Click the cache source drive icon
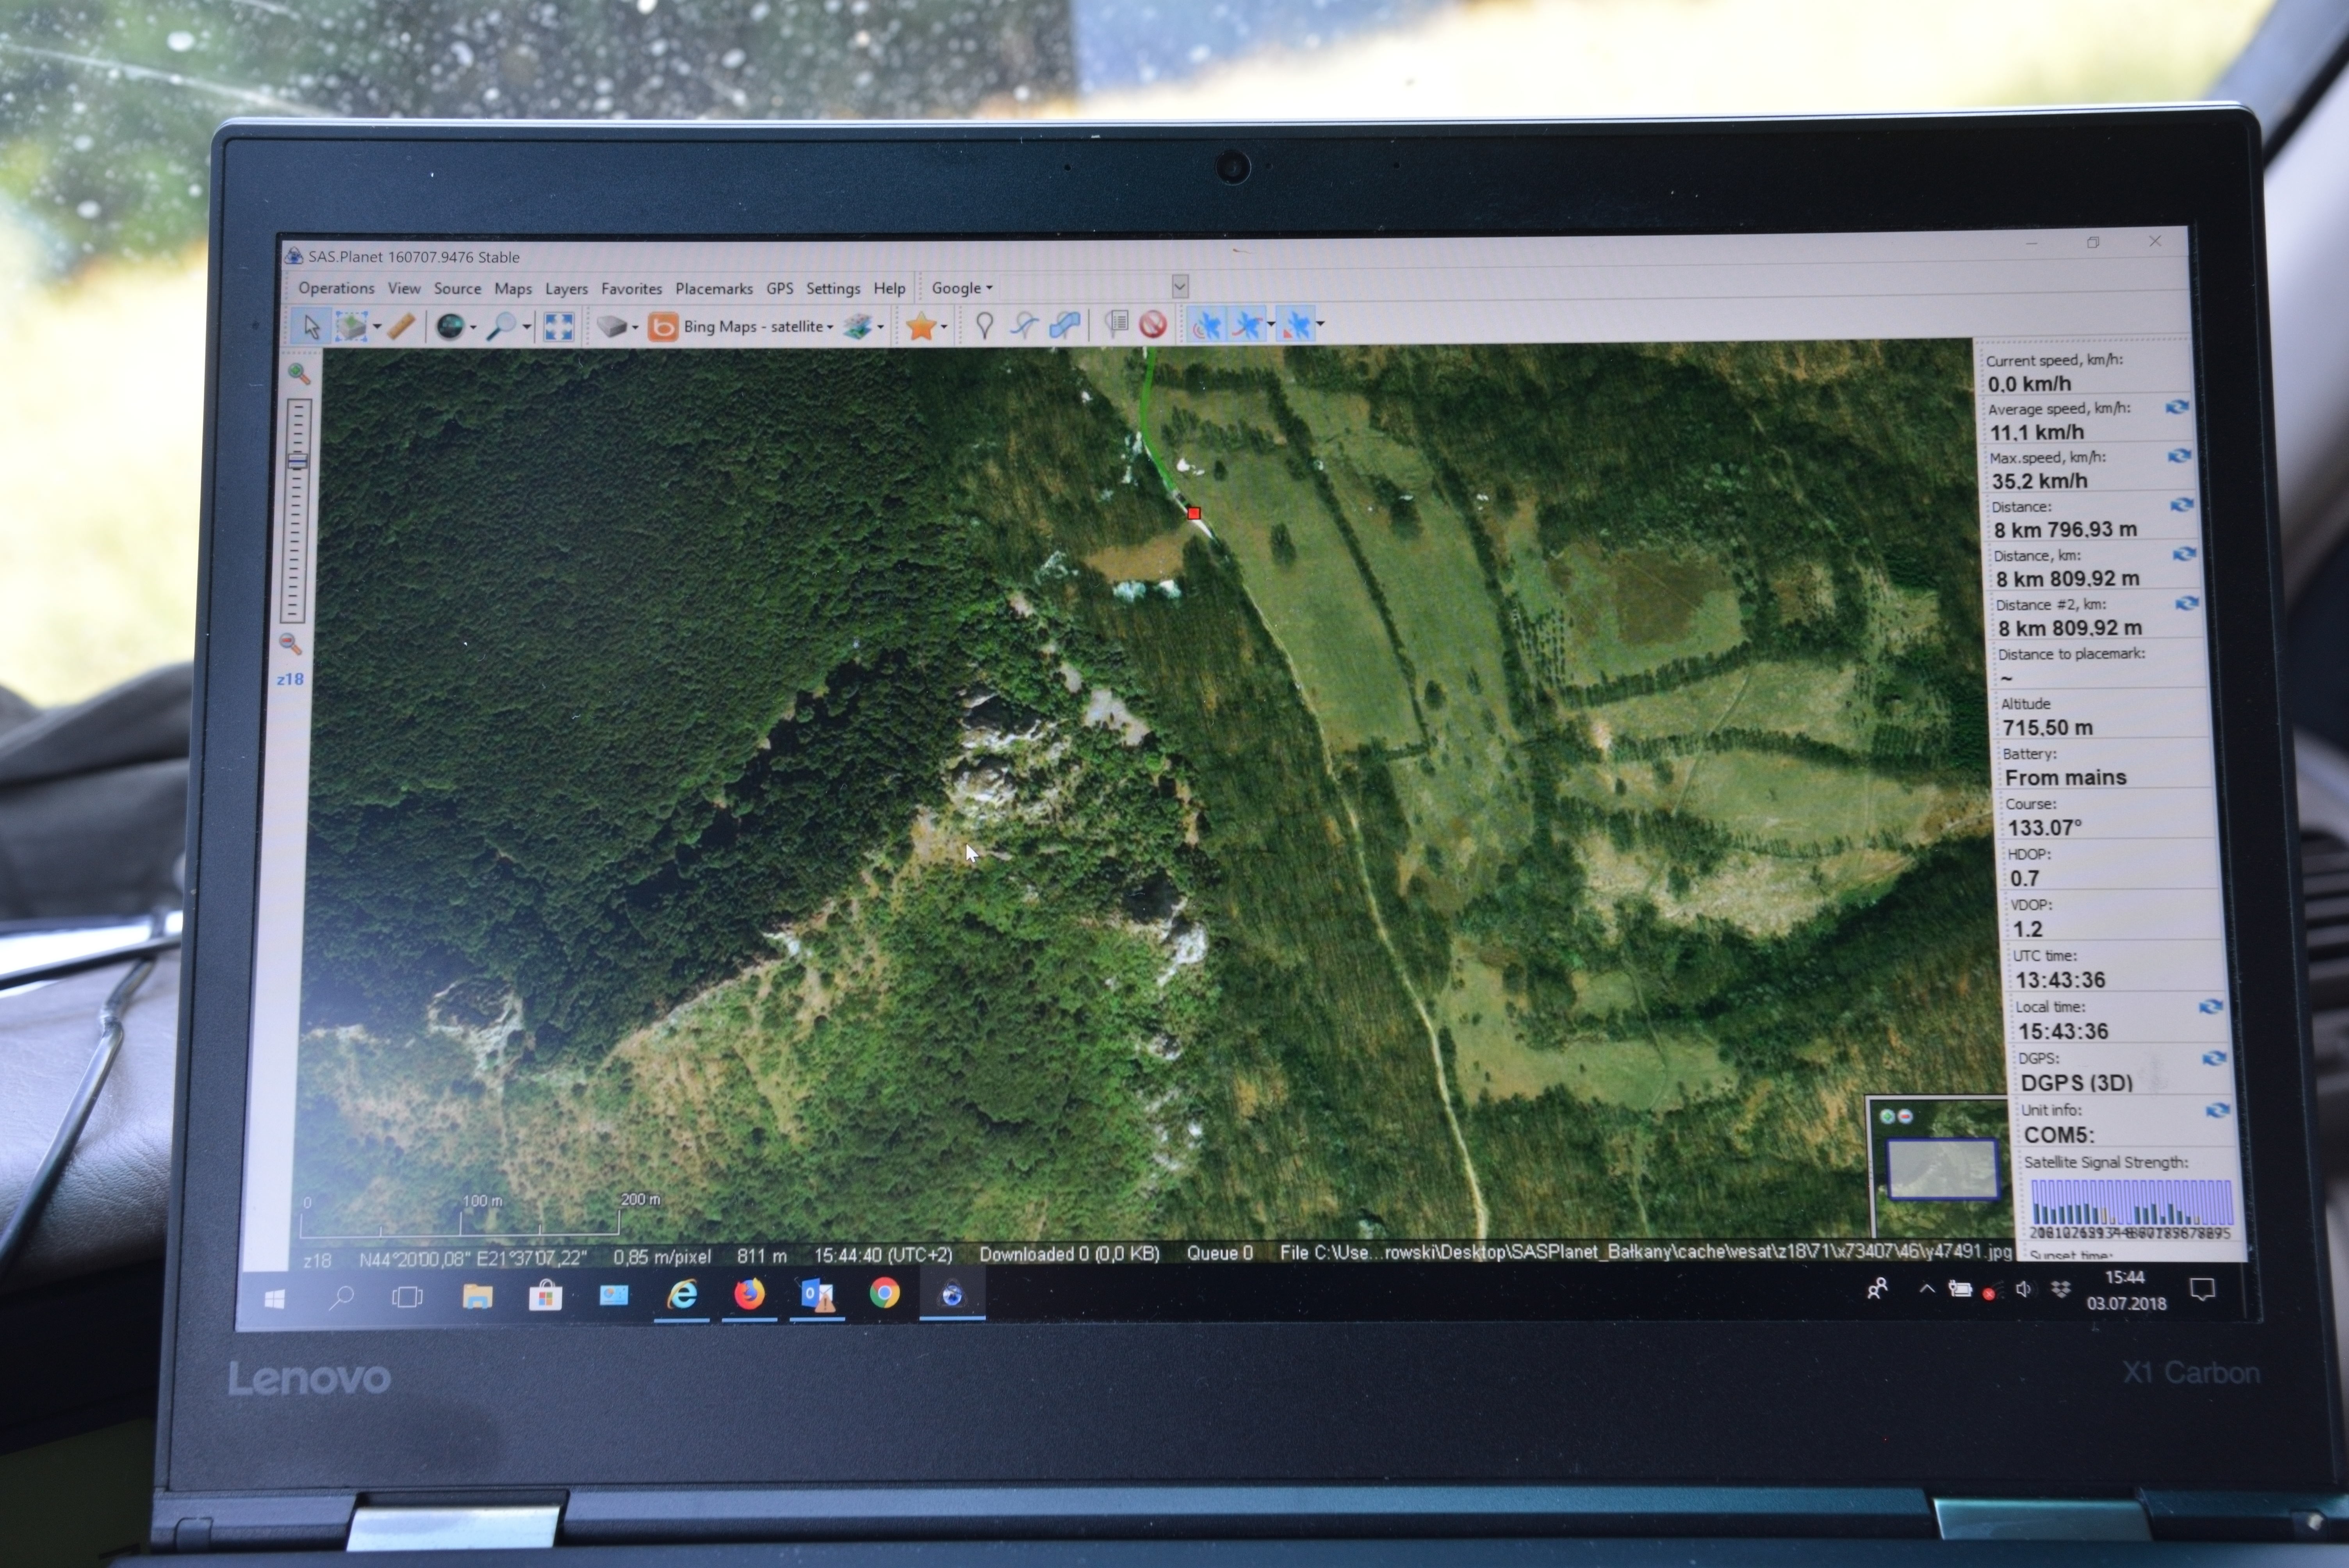Image resolution: width=2349 pixels, height=1568 pixels. pos(611,326)
